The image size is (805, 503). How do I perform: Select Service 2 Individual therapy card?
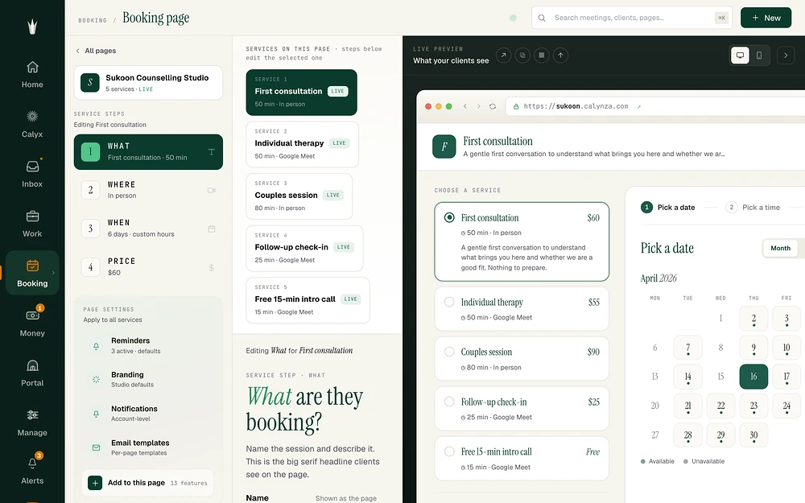click(302, 144)
